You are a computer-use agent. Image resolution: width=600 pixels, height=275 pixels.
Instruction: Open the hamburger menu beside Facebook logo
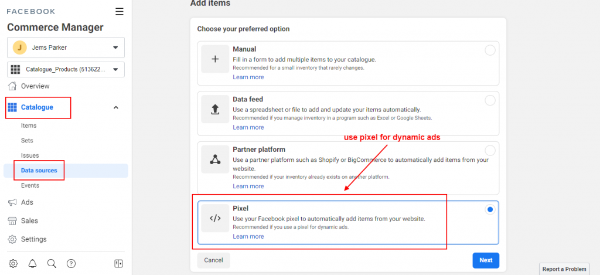point(120,12)
